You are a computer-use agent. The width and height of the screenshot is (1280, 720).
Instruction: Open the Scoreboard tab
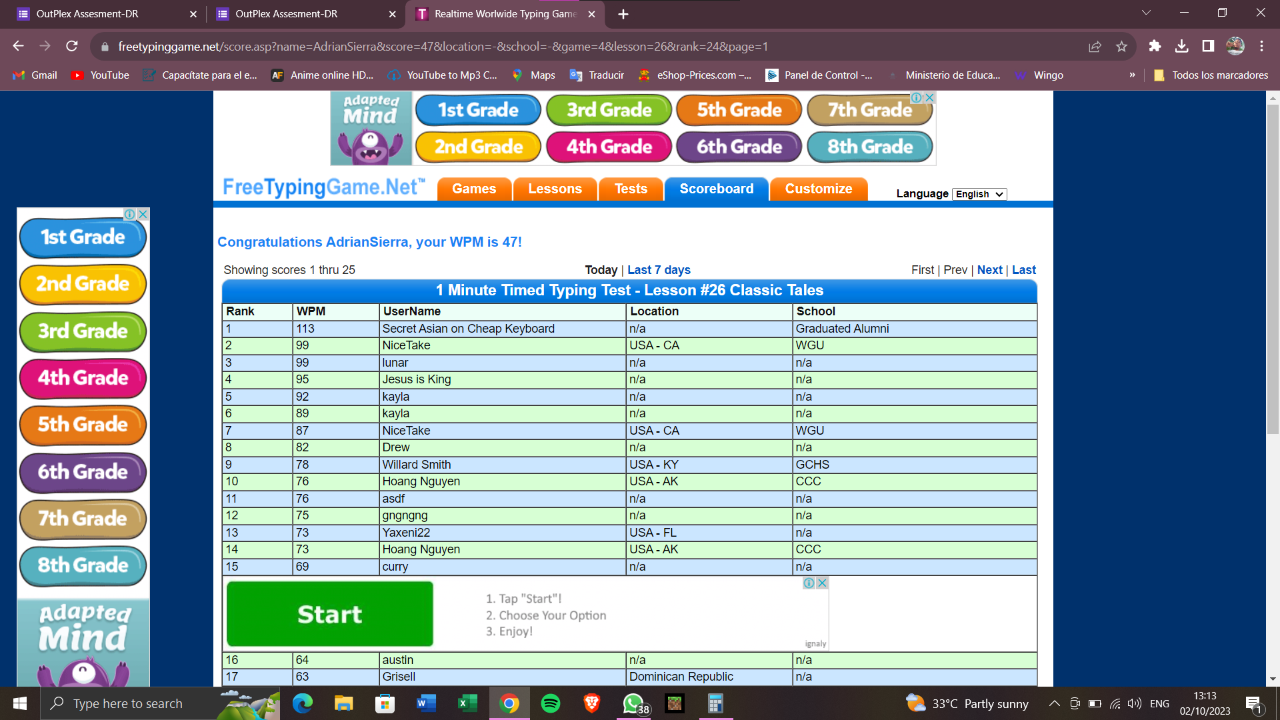[717, 189]
